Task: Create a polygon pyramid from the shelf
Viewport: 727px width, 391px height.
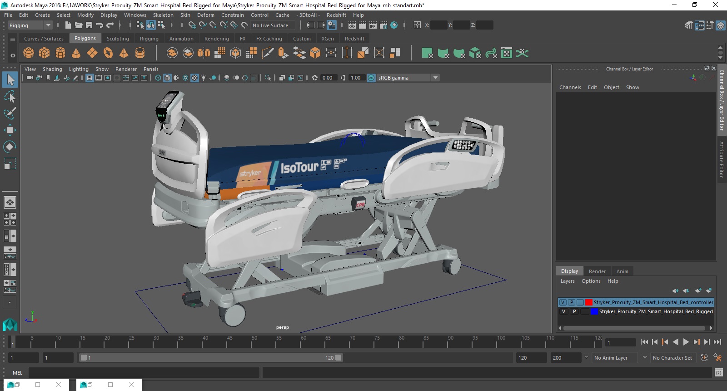Action: coord(124,53)
